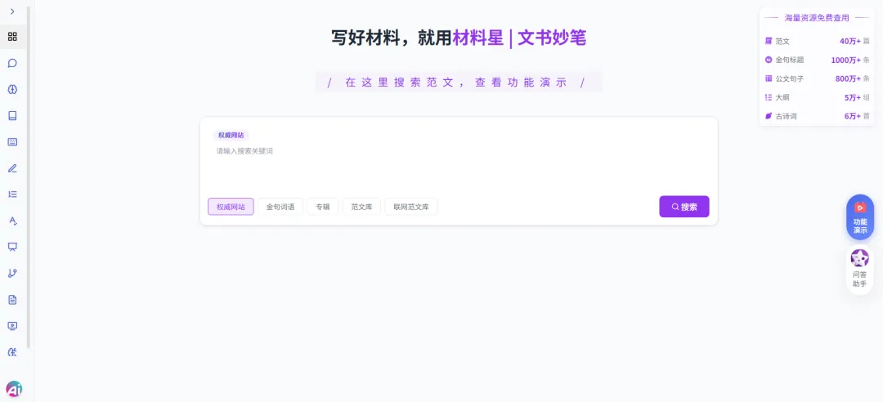Open the chat bubble icon in sidebar
883x402 pixels.
(12, 63)
